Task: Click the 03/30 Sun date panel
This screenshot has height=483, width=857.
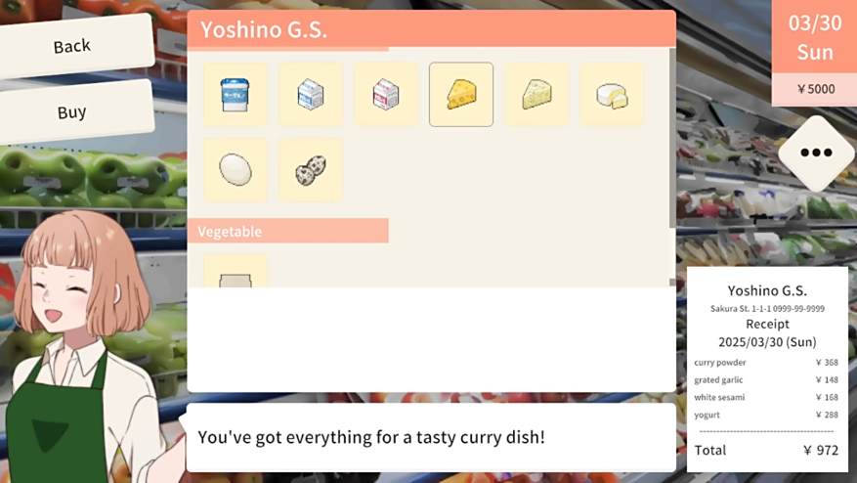Action: click(814, 37)
